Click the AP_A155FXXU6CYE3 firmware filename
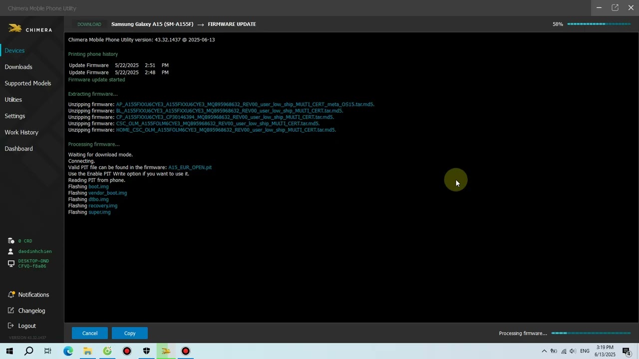 (x=245, y=105)
